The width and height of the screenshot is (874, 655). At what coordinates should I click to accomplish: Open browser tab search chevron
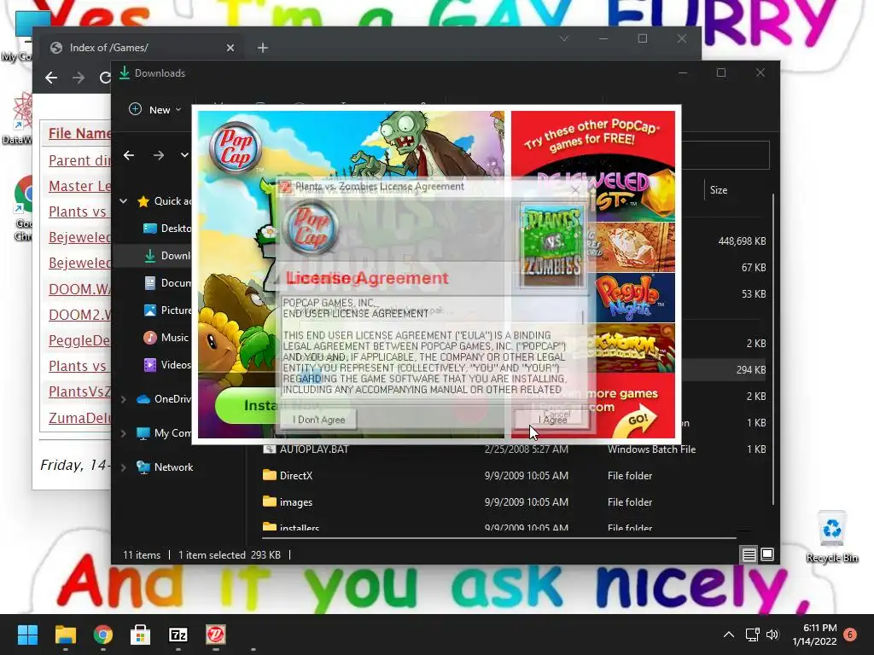[x=564, y=38]
